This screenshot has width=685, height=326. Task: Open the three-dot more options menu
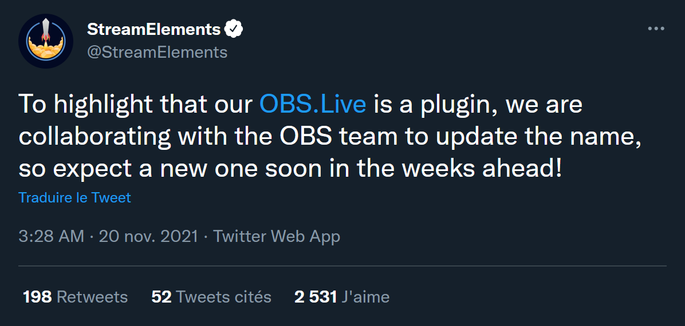click(x=655, y=29)
